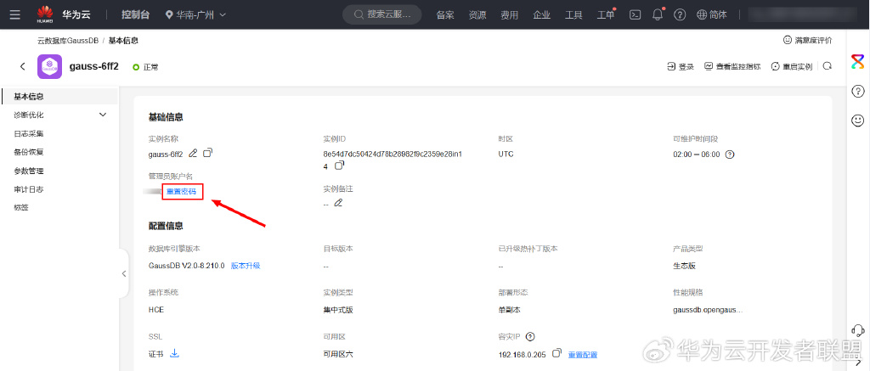Focus the 搜索云服务 search box
870x371 pixels.
tap(381, 15)
